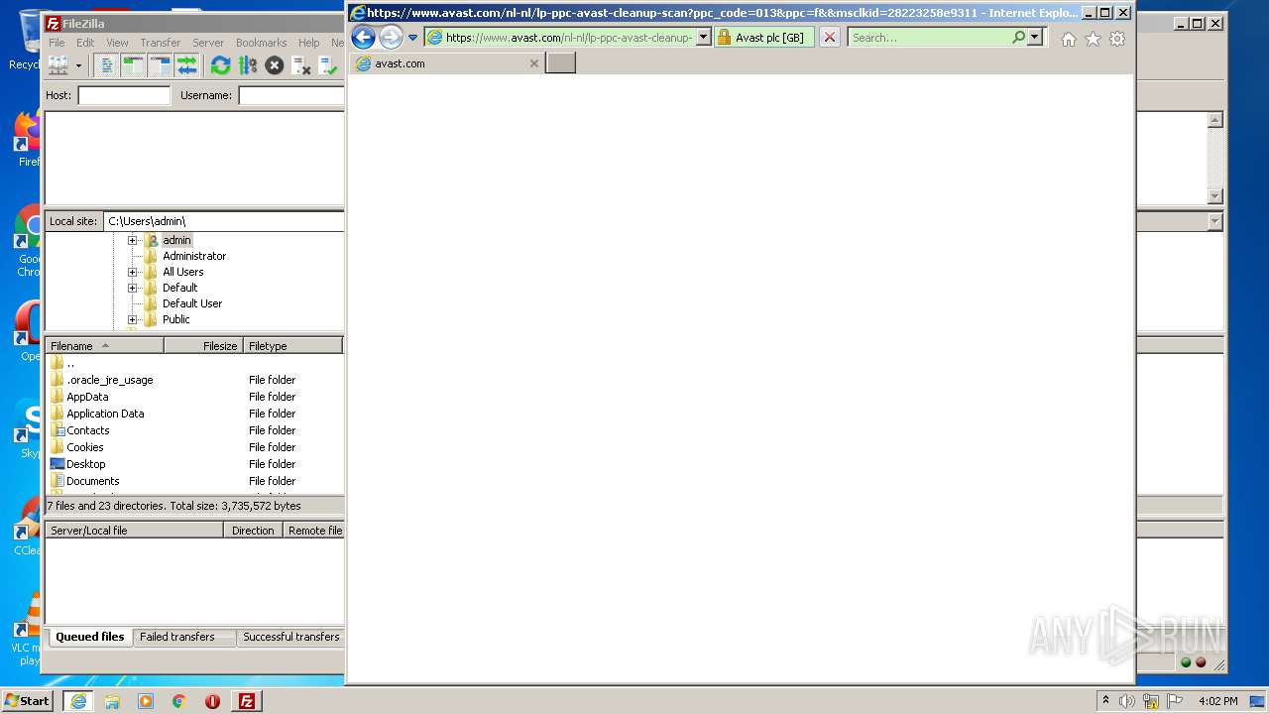1269x714 pixels.
Task: Open FileZilla Transfer menu
Action: tap(160, 43)
